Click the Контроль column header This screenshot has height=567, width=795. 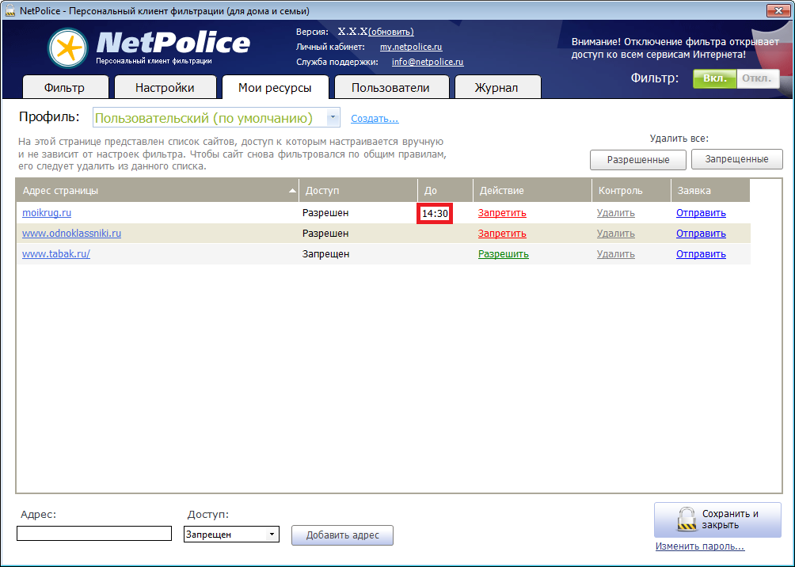point(631,190)
